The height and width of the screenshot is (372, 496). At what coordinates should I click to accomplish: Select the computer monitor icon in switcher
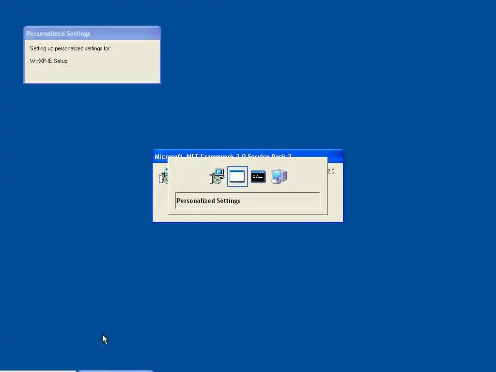(x=279, y=176)
